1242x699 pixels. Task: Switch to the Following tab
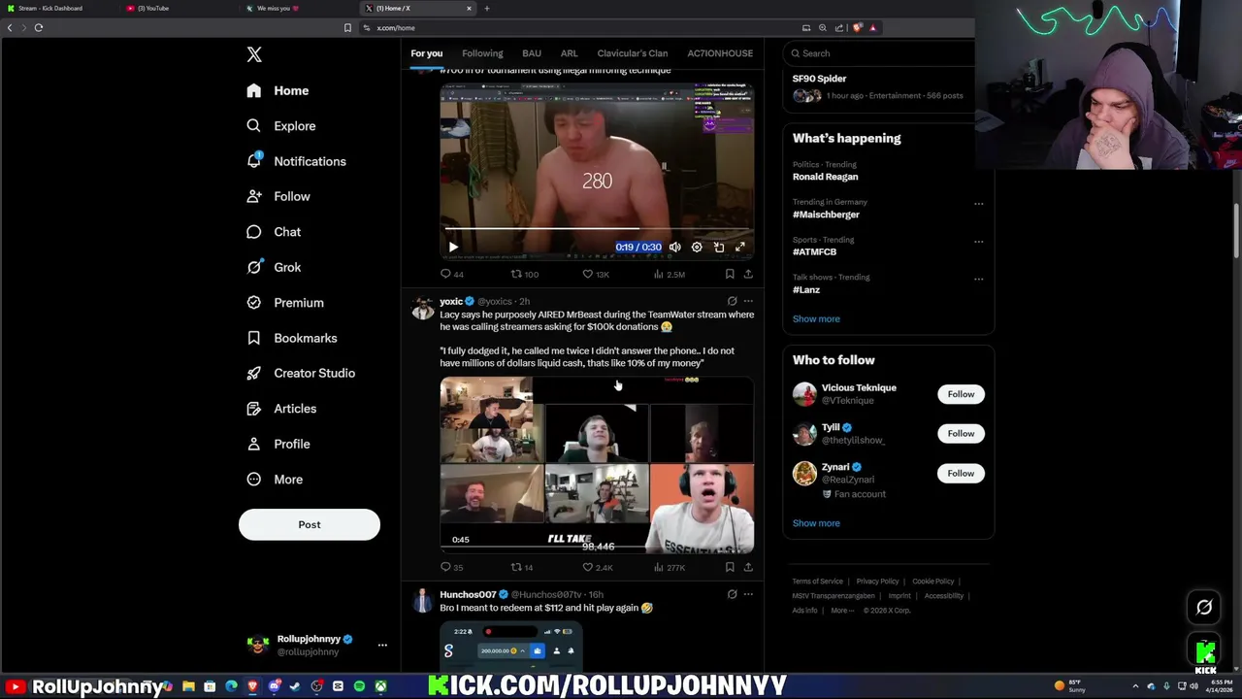coord(482,53)
